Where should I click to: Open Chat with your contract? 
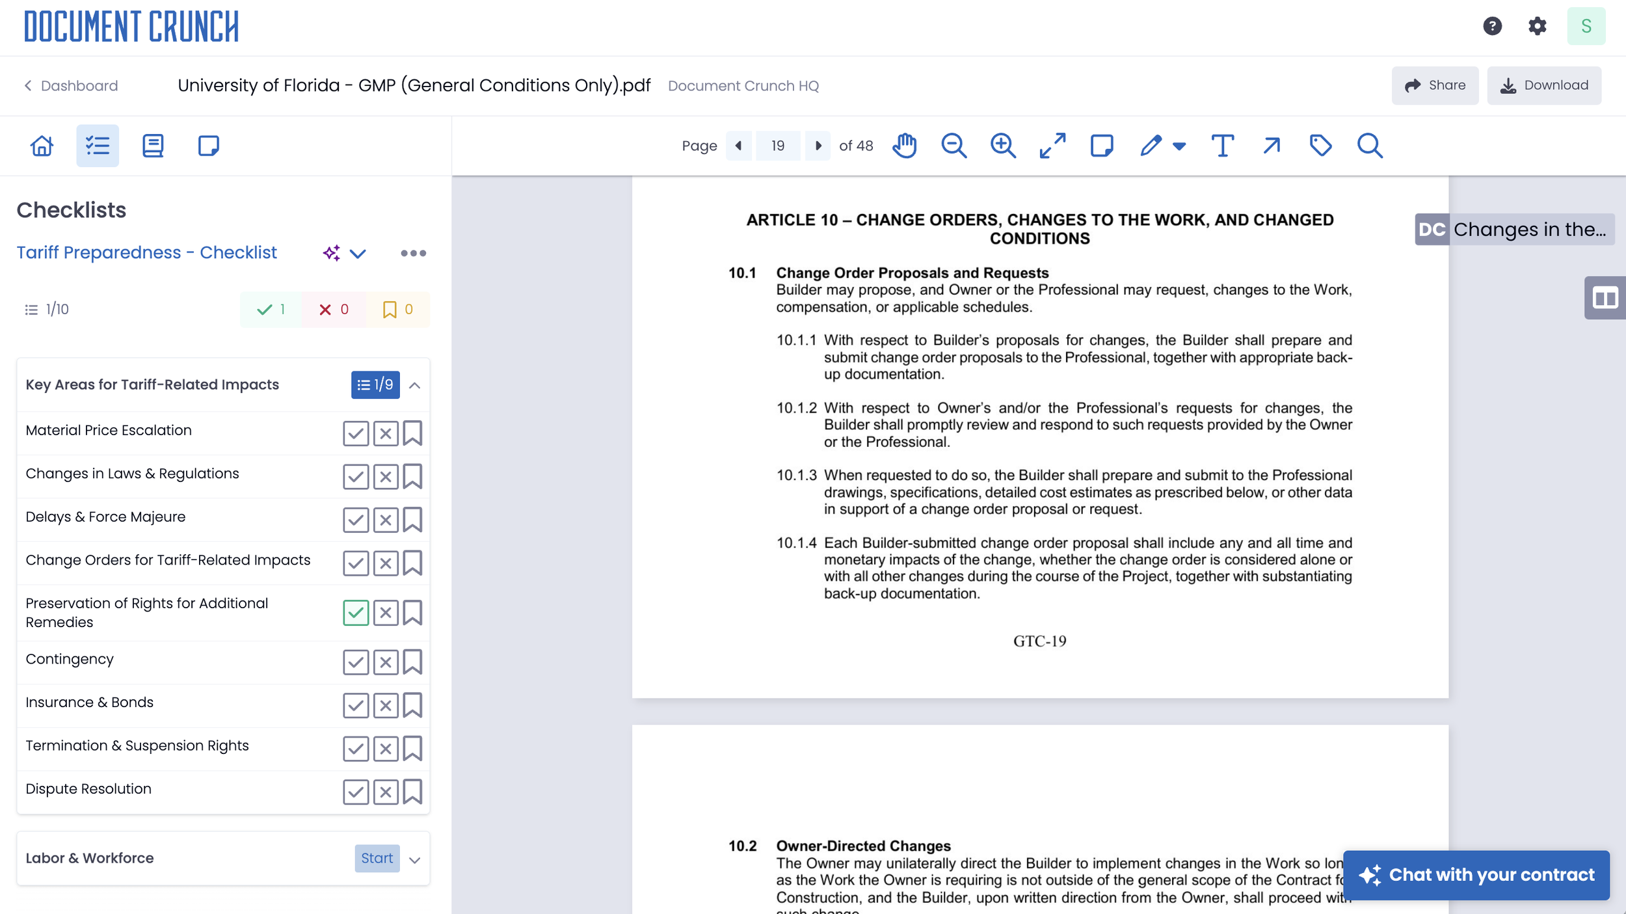pyautogui.click(x=1476, y=875)
